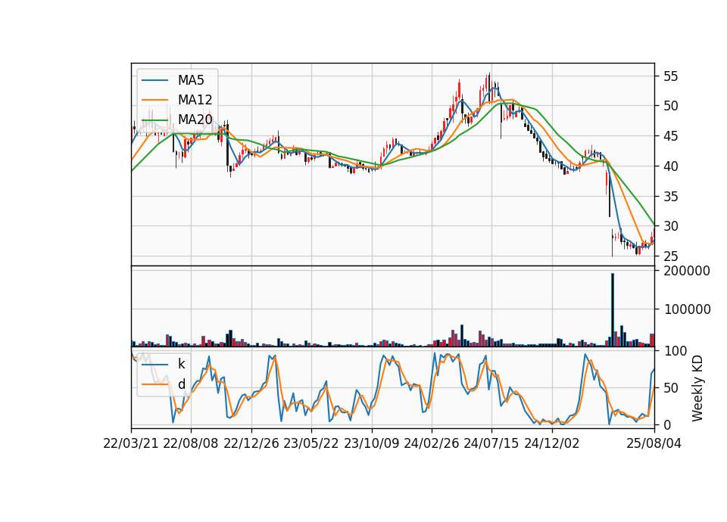Click the 22/12/26 date tick label
The width and height of the screenshot is (727, 522).
[x=251, y=443]
